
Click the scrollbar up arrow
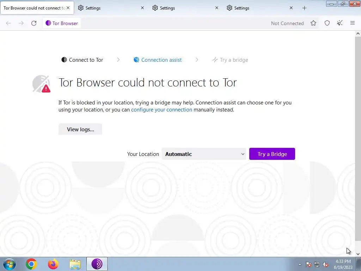pos(358,34)
